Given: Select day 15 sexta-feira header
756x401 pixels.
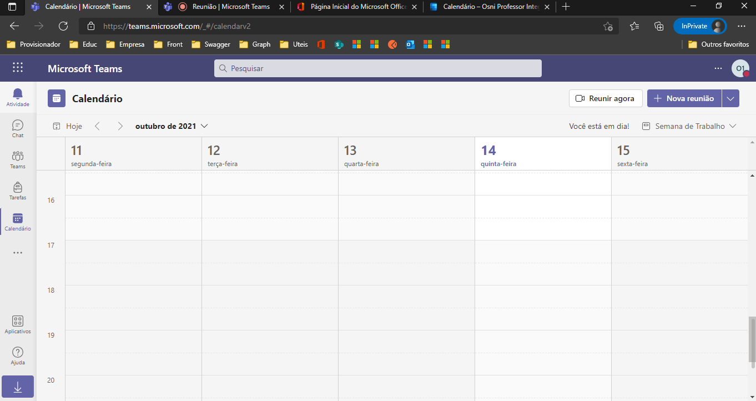Looking at the screenshot, I should pyautogui.click(x=681, y=154).
